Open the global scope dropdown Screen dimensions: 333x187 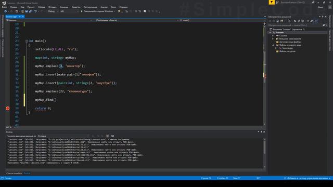pos(136,20)
